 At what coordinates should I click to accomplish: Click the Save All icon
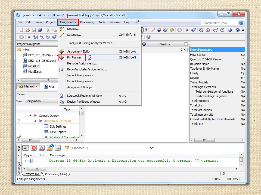pyautogui.click(x=40, y=30)
